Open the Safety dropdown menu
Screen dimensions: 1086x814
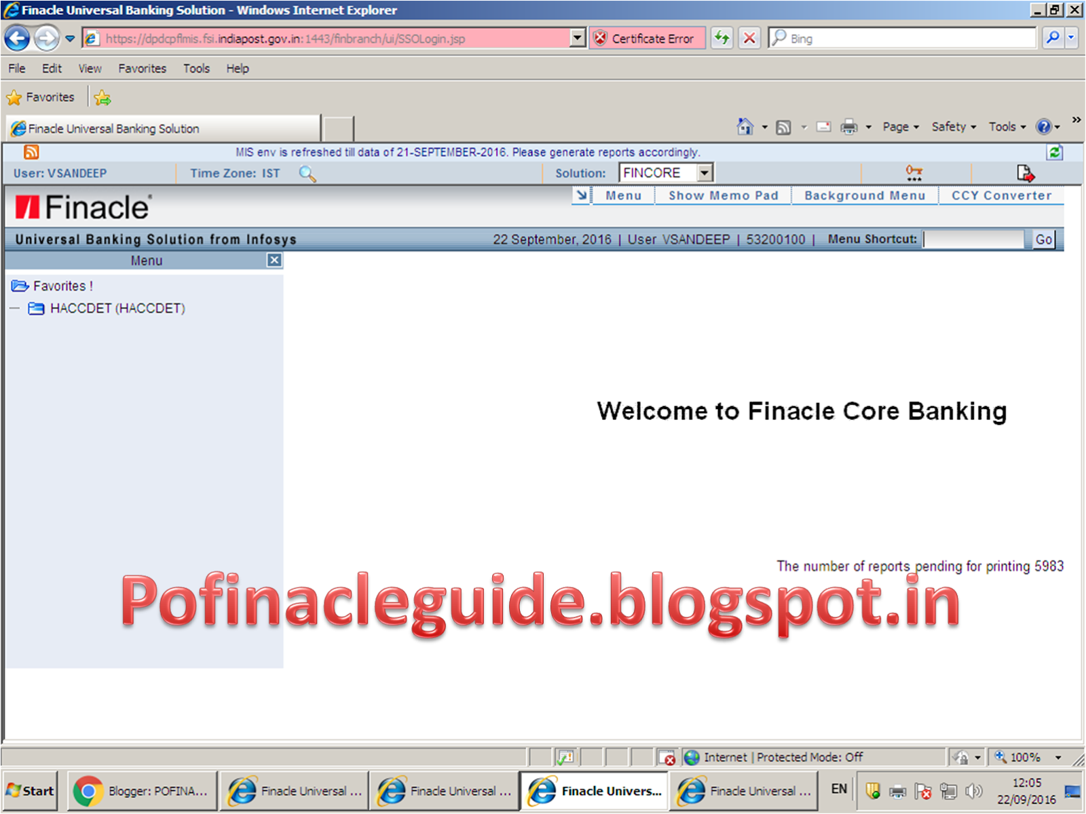[x=954, y=127]
